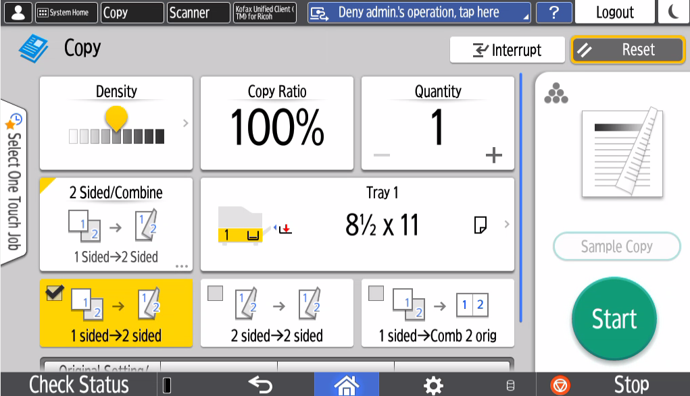Open settings gear icon

(433, 385)
